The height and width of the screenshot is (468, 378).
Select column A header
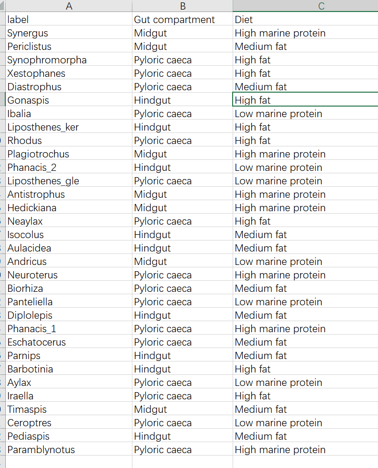(69, 6)
